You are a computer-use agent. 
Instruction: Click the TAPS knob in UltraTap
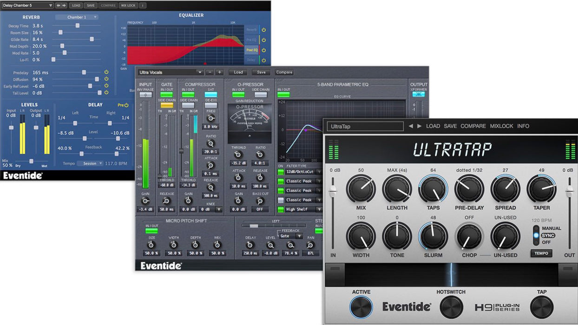tap(433, 189)
